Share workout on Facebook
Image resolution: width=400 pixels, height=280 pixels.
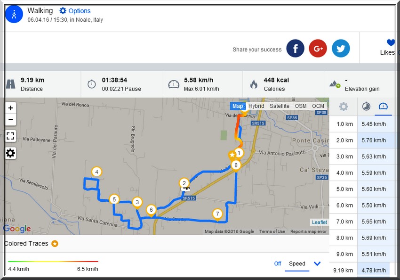point(296,49)
